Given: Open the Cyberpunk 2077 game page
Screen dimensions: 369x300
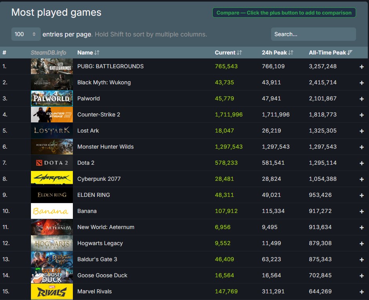Looking at the screenshot, I should 99,179.
